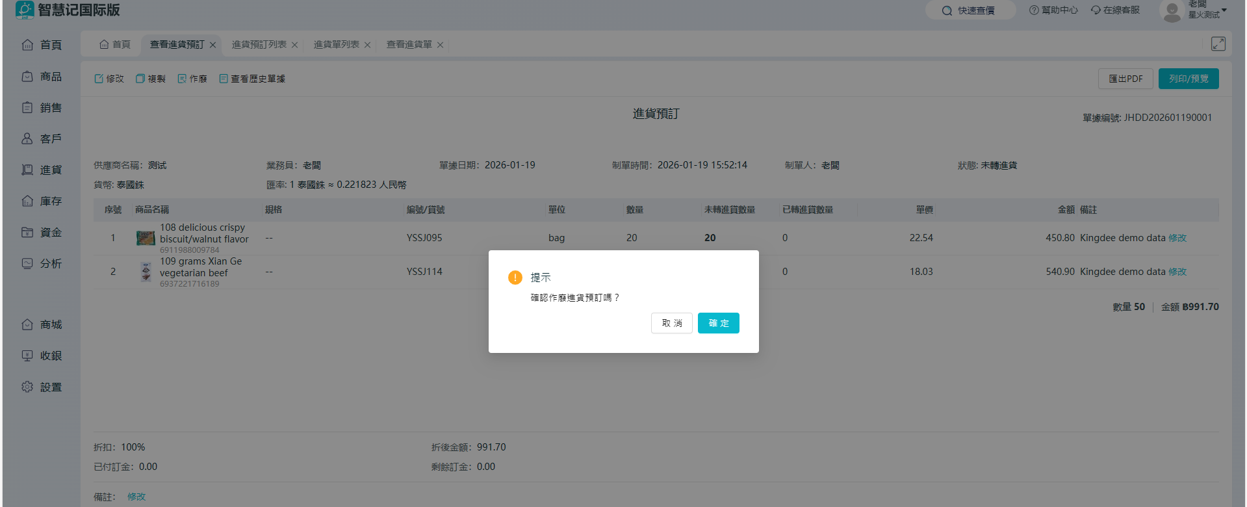Switch to the 進貨單列表 tab
The image size is (1247, 507).
coord(336,45)
